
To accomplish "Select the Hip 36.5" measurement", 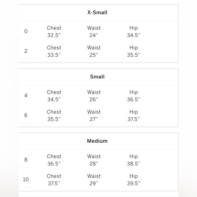I will tap(133, 96).
